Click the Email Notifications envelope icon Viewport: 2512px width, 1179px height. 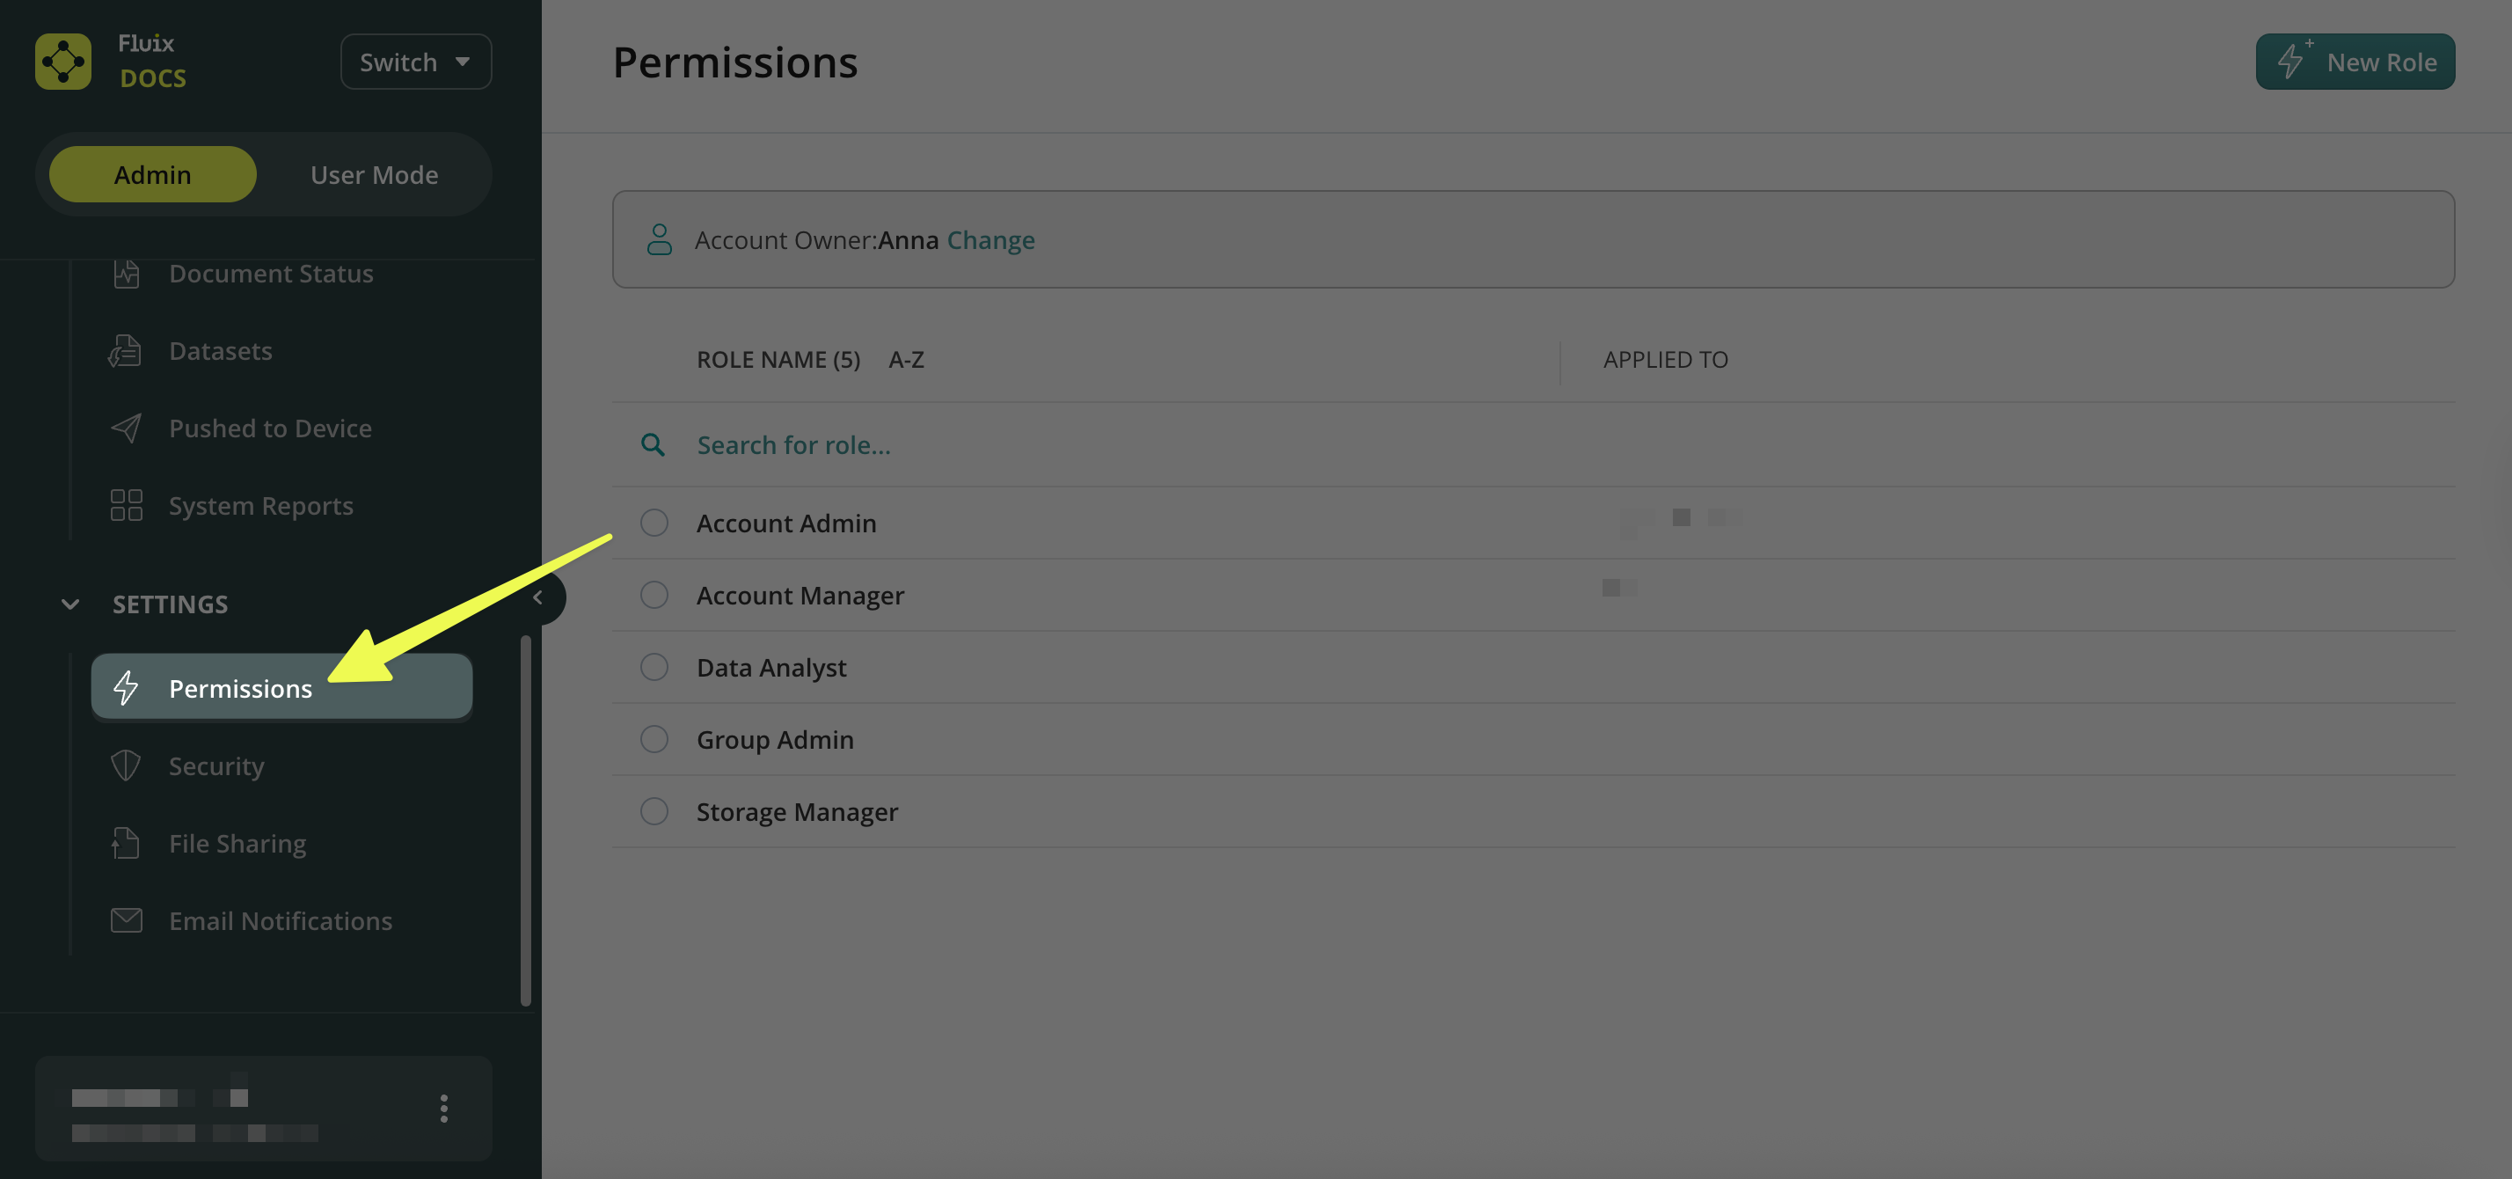pos(126,920)
